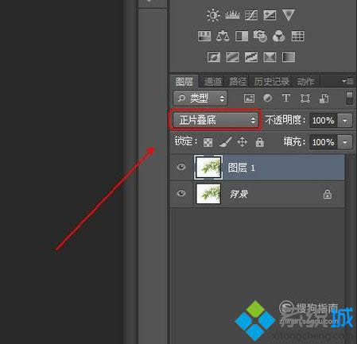Image resolution: width=357 pixels, height=344 pixels.
Task: Hide 背景 layer visibility
Action: (181, 194)
